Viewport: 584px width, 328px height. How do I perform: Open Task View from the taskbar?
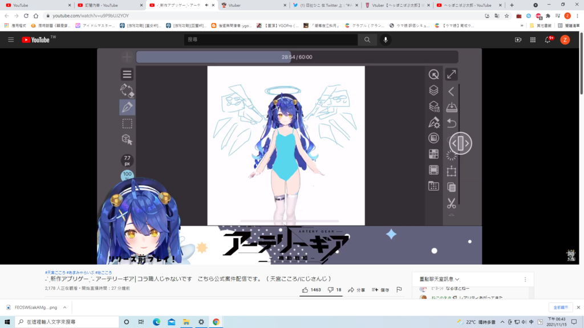[141, 322]
